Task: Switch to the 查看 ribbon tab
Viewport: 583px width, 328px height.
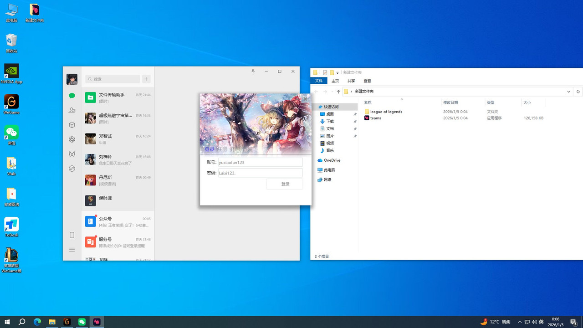Action: pyautogui.click(x=367, y=81)
